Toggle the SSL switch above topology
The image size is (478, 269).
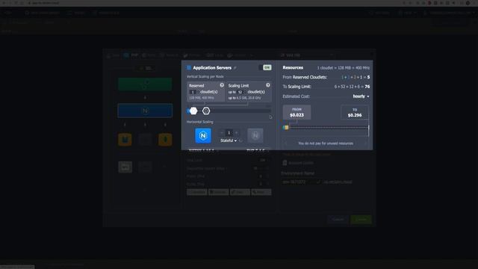pyautogui.click(x=146, y=68)
